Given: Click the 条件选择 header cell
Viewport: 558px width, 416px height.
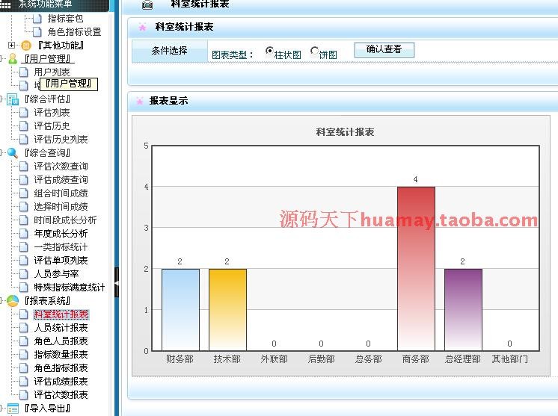Looking at the screenshot, I should [169, 51].
